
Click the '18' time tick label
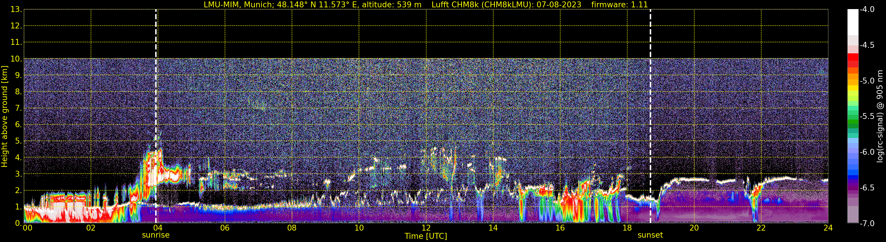click(627, 228)
